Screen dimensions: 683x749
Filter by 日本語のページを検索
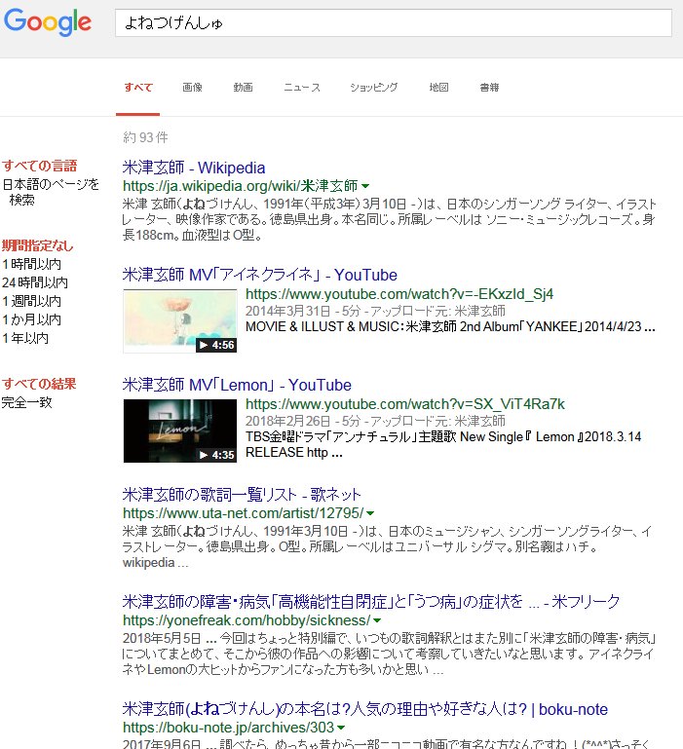(x=51, y=192)
